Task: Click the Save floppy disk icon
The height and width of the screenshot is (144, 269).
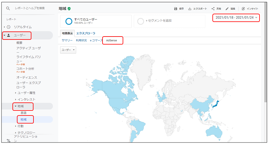Action: pyautogui.click(x=175, y=9)
